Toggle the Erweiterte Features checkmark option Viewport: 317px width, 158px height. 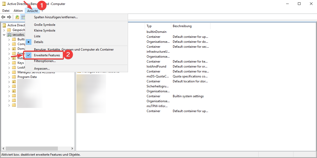pyautogui.click(x=47, y=55)
